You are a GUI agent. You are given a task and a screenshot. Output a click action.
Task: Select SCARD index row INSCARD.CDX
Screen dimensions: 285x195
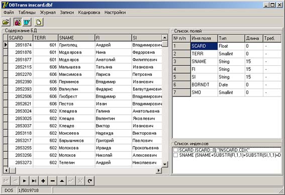(x=230, y=150)
